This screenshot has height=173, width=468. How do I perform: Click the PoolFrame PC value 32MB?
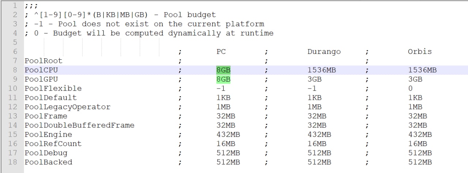coord(226,116)
